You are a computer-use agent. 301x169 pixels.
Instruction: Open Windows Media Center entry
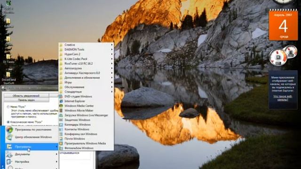click(86, 106)
